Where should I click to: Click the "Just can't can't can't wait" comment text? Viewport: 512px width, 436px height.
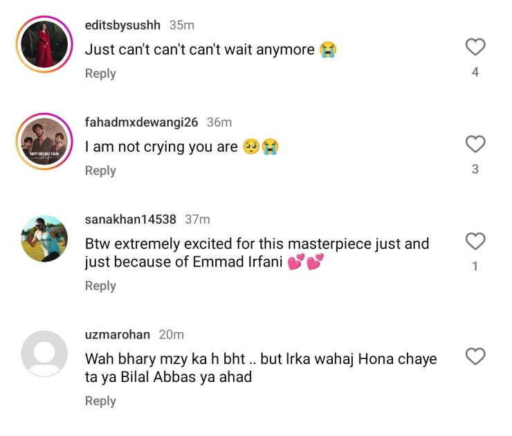pyautogui.click(x=201, y=50)
